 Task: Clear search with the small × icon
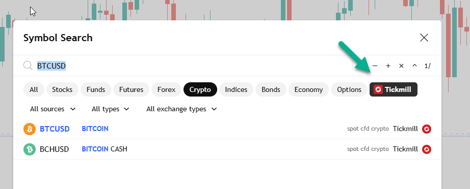pyautogui.click(x=401, y=66)
